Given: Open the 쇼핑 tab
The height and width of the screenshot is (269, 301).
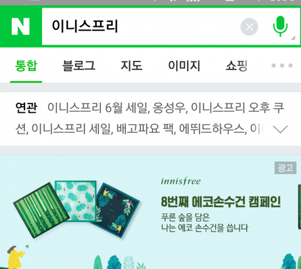Looking at the screenshot, I should point(237,66).
